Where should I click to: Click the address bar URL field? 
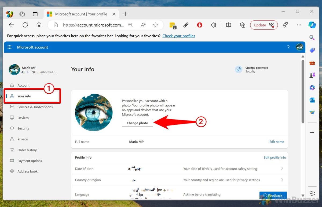click(x=94, y=25)
